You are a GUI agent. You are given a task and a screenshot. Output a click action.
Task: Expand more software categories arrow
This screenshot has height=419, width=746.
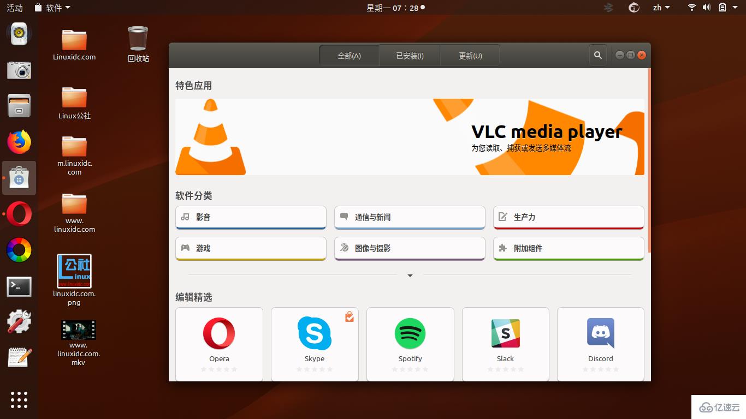click(x=410, y=276)
